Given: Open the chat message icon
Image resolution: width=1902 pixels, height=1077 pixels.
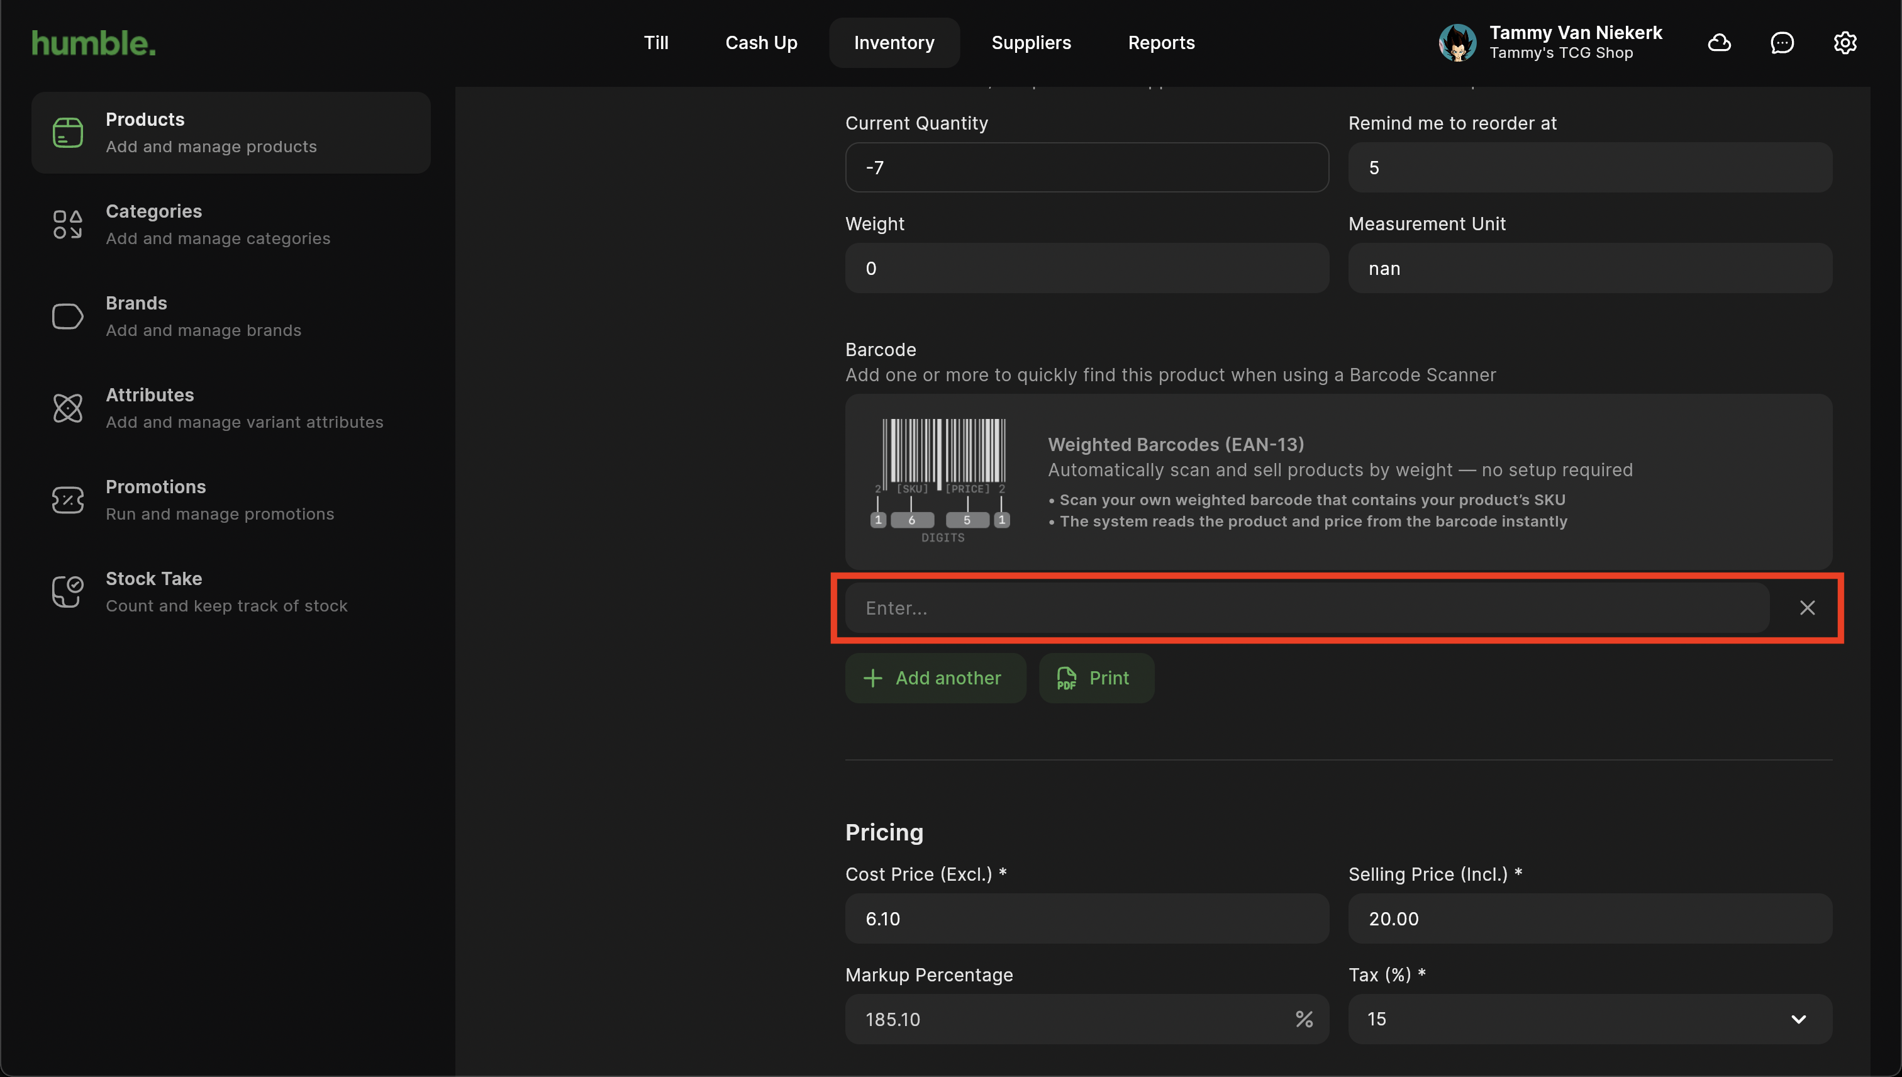Looking at the screenshot, I should [1781, 43].
